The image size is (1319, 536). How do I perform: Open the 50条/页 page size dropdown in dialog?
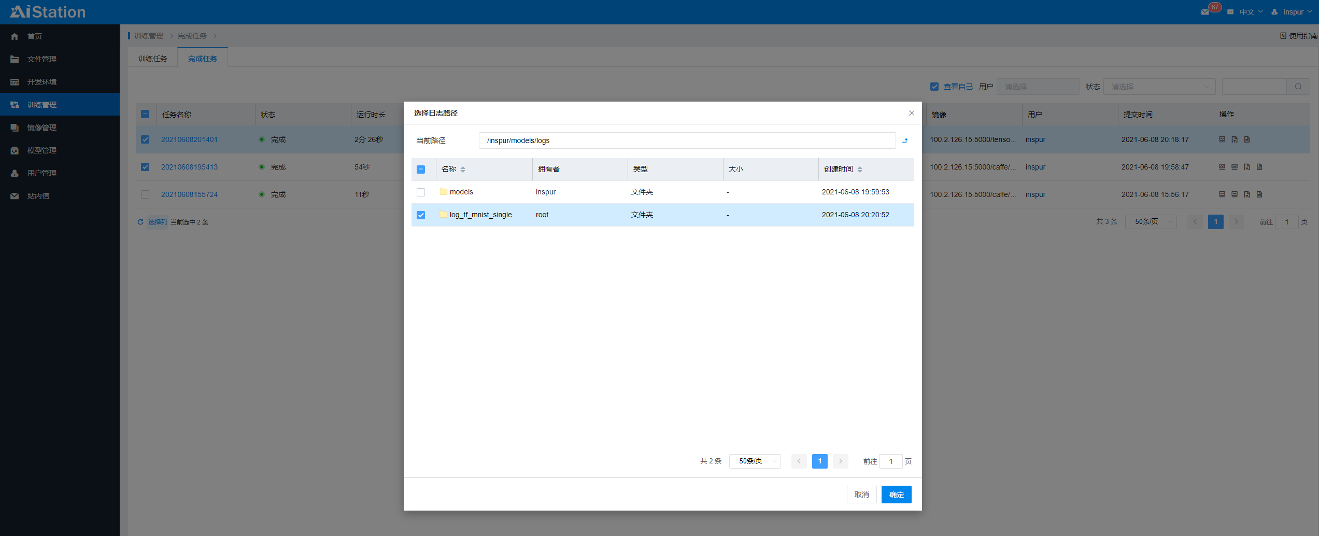pyautogui.click(x=755, y=461)
